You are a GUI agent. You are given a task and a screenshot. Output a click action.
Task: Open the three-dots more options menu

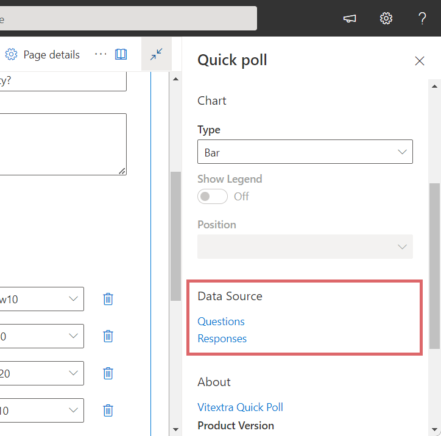(x=101, y=54)
